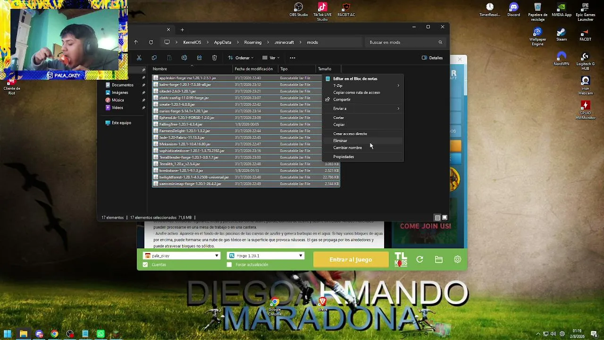Select Cambiar nombre in the context menu
The width and height of the screenshot is (604, 340).
coord(363,148)
